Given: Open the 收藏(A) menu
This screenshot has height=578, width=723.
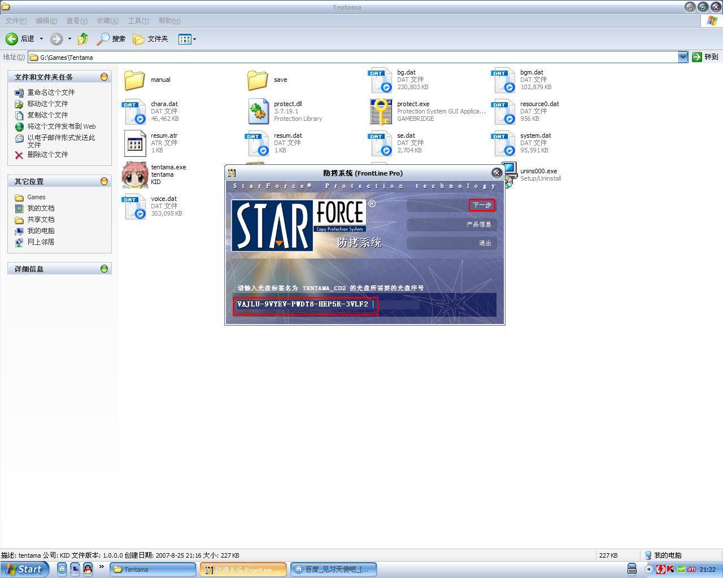Looking at the screenshot, I should [x=107, y=21].
